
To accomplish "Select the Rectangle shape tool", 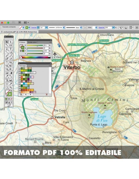I will coord(11,52).
